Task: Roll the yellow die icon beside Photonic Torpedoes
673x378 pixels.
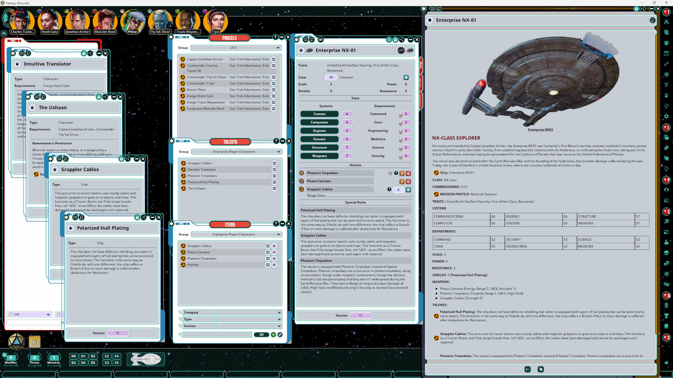Action: click(402, 173)
